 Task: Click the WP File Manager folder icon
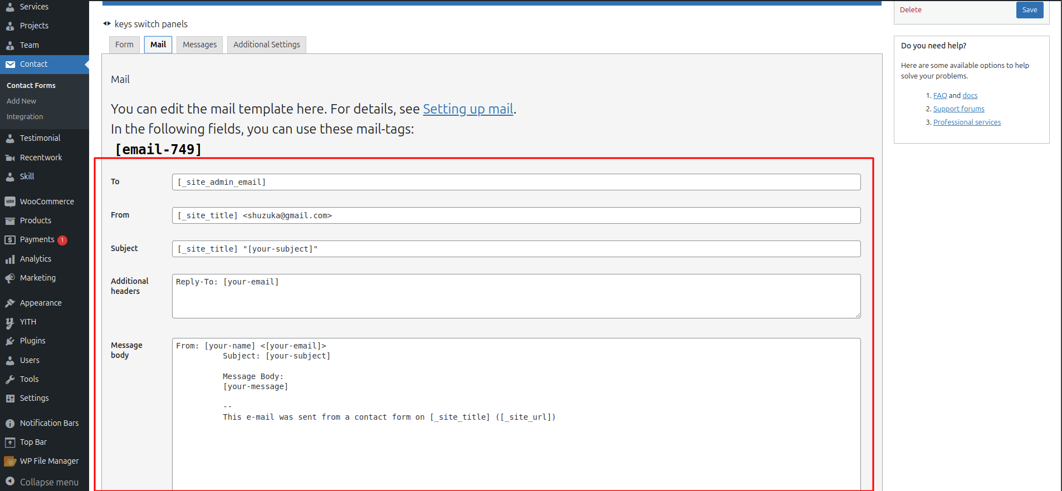10,461
